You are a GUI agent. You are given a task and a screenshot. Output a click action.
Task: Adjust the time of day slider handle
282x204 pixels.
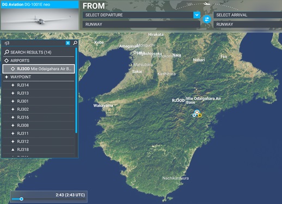(x=21, y=199)
